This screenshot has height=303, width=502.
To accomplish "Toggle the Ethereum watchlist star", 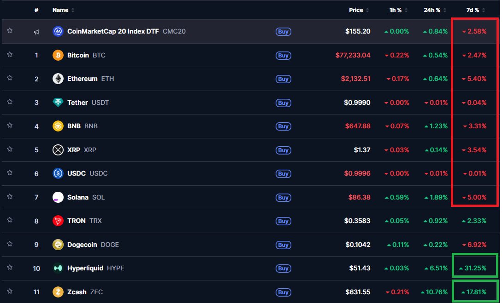I will tap(10, 78).
